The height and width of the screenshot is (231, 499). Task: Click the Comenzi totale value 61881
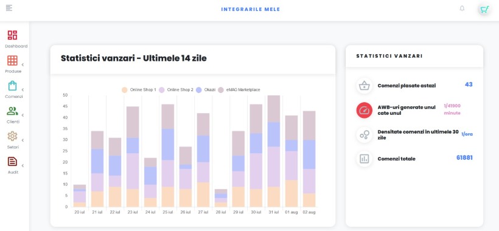pos(464,157)
